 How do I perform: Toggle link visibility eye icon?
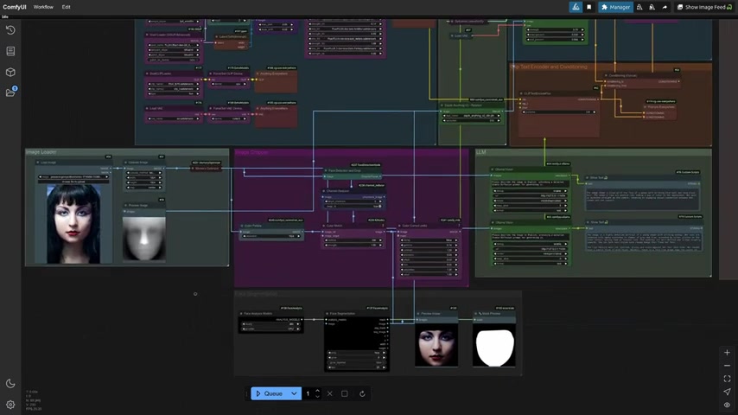click(x=727, y=405)
